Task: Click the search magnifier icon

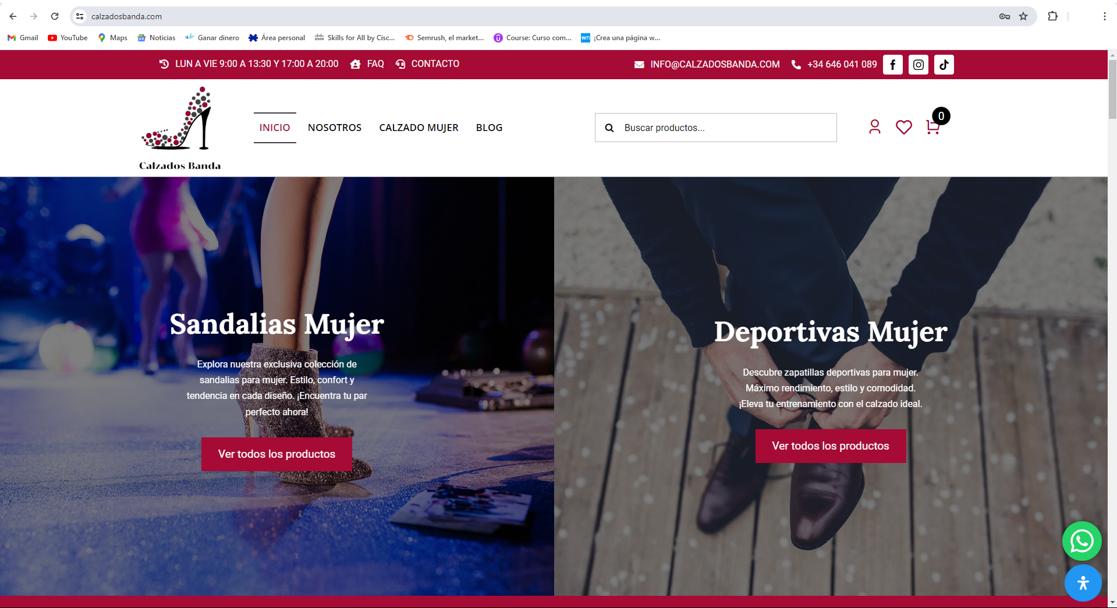Action: click(x=609, y=128)
